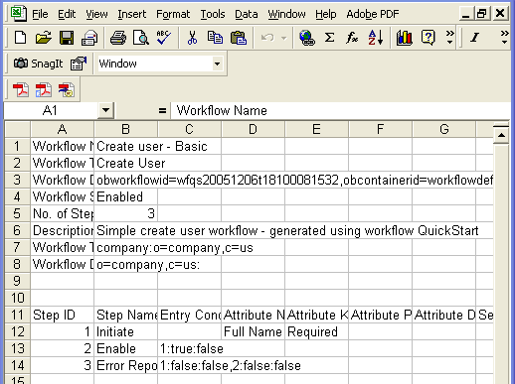Select the 'Step ID' header cell
The width and height of the screenshot is (515, 384).
[x=62, y=315]
